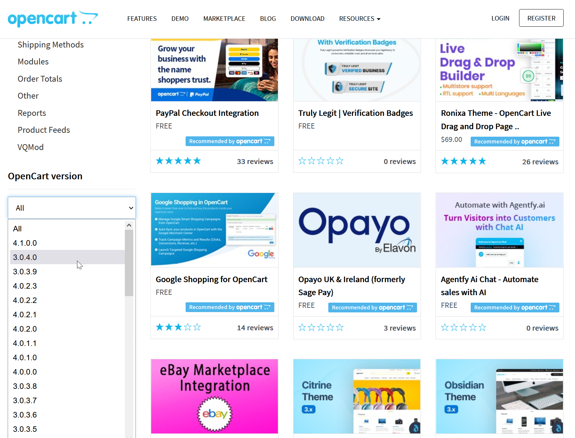Viewport: 575px width, 438px height.
Task: Collapse the OpenCart version select box
Action: coord(72,208)
